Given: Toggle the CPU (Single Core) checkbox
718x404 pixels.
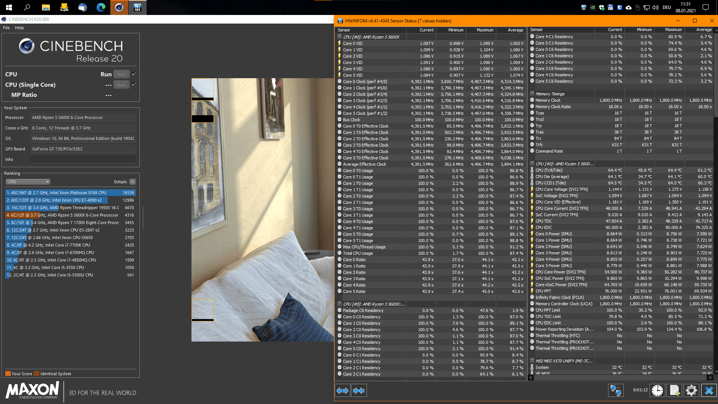Looking at the screenshot, I should click(134, 85).
